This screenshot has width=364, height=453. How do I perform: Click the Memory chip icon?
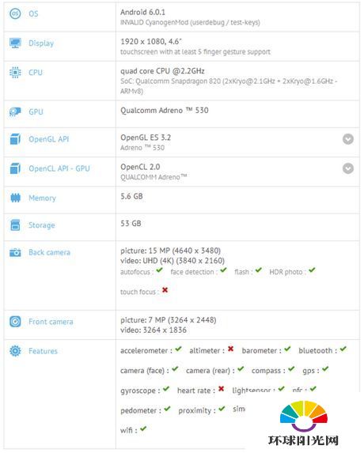point(15,198)
